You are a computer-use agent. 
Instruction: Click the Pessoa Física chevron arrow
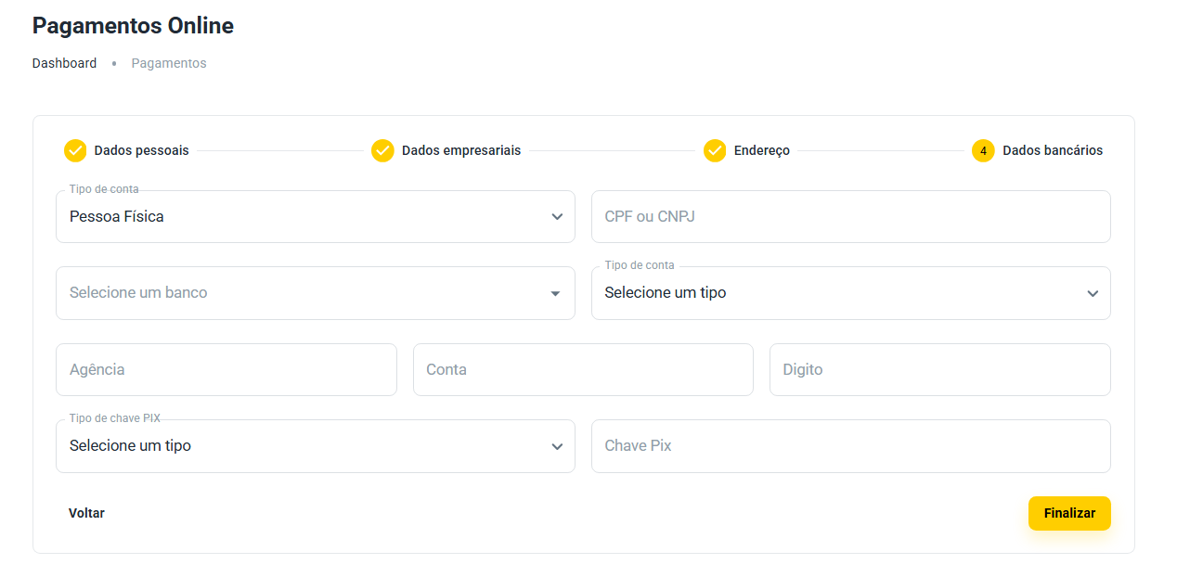[557, 217]
